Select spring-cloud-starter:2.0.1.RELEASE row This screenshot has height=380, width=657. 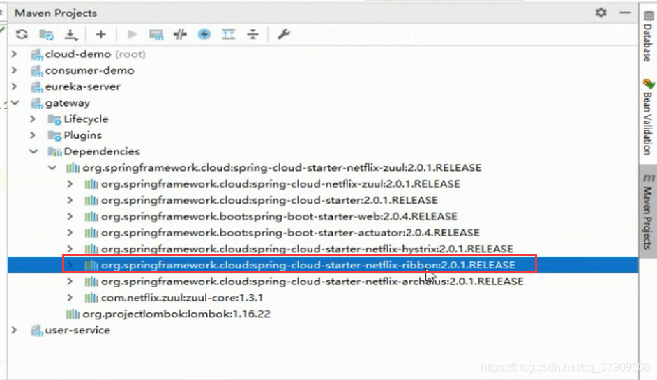pos(269,200)
